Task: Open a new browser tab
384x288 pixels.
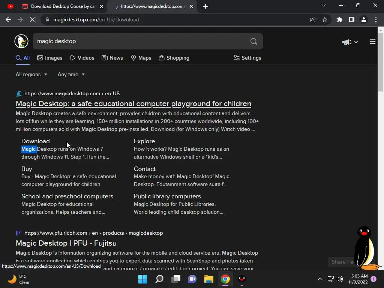Action: 205,6
